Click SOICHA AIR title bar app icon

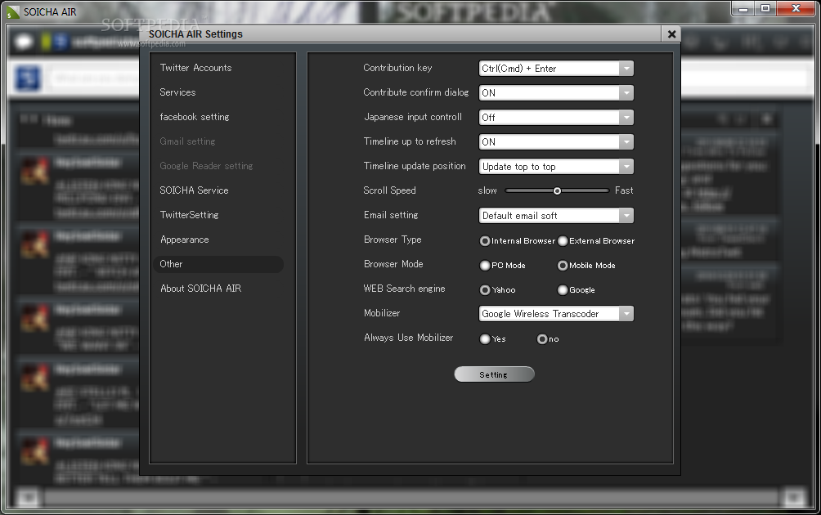click(x=12, y=11)
